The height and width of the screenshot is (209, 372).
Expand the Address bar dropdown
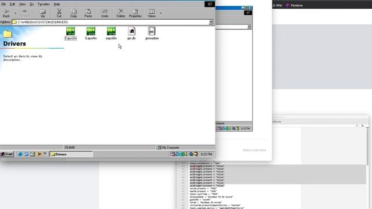coord(211,22)
